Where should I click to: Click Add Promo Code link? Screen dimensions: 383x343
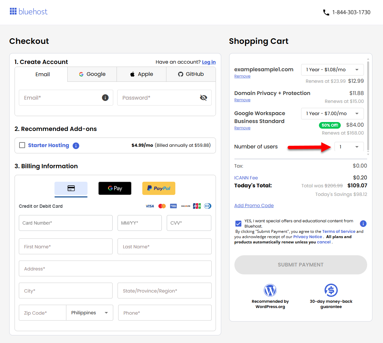254,205
